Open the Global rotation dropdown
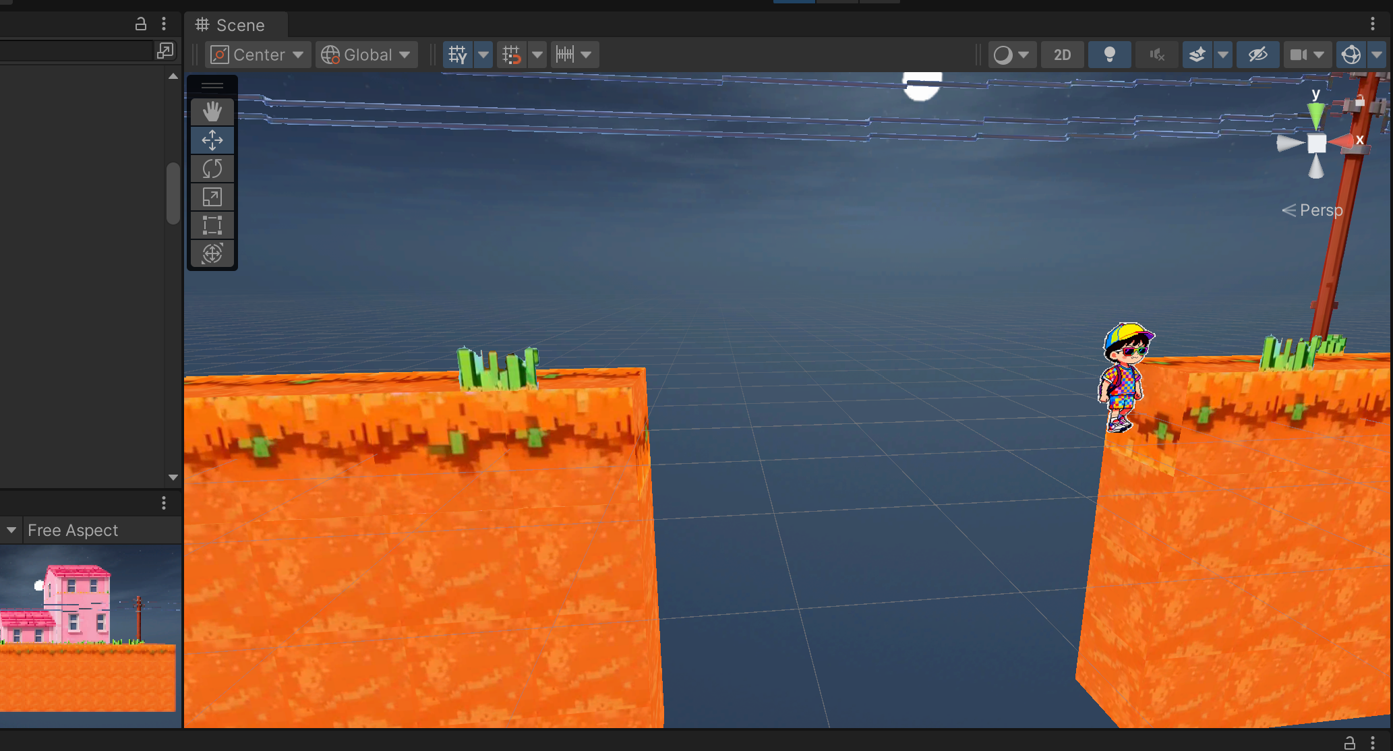Screen dimensions: 1393x751 366,55
